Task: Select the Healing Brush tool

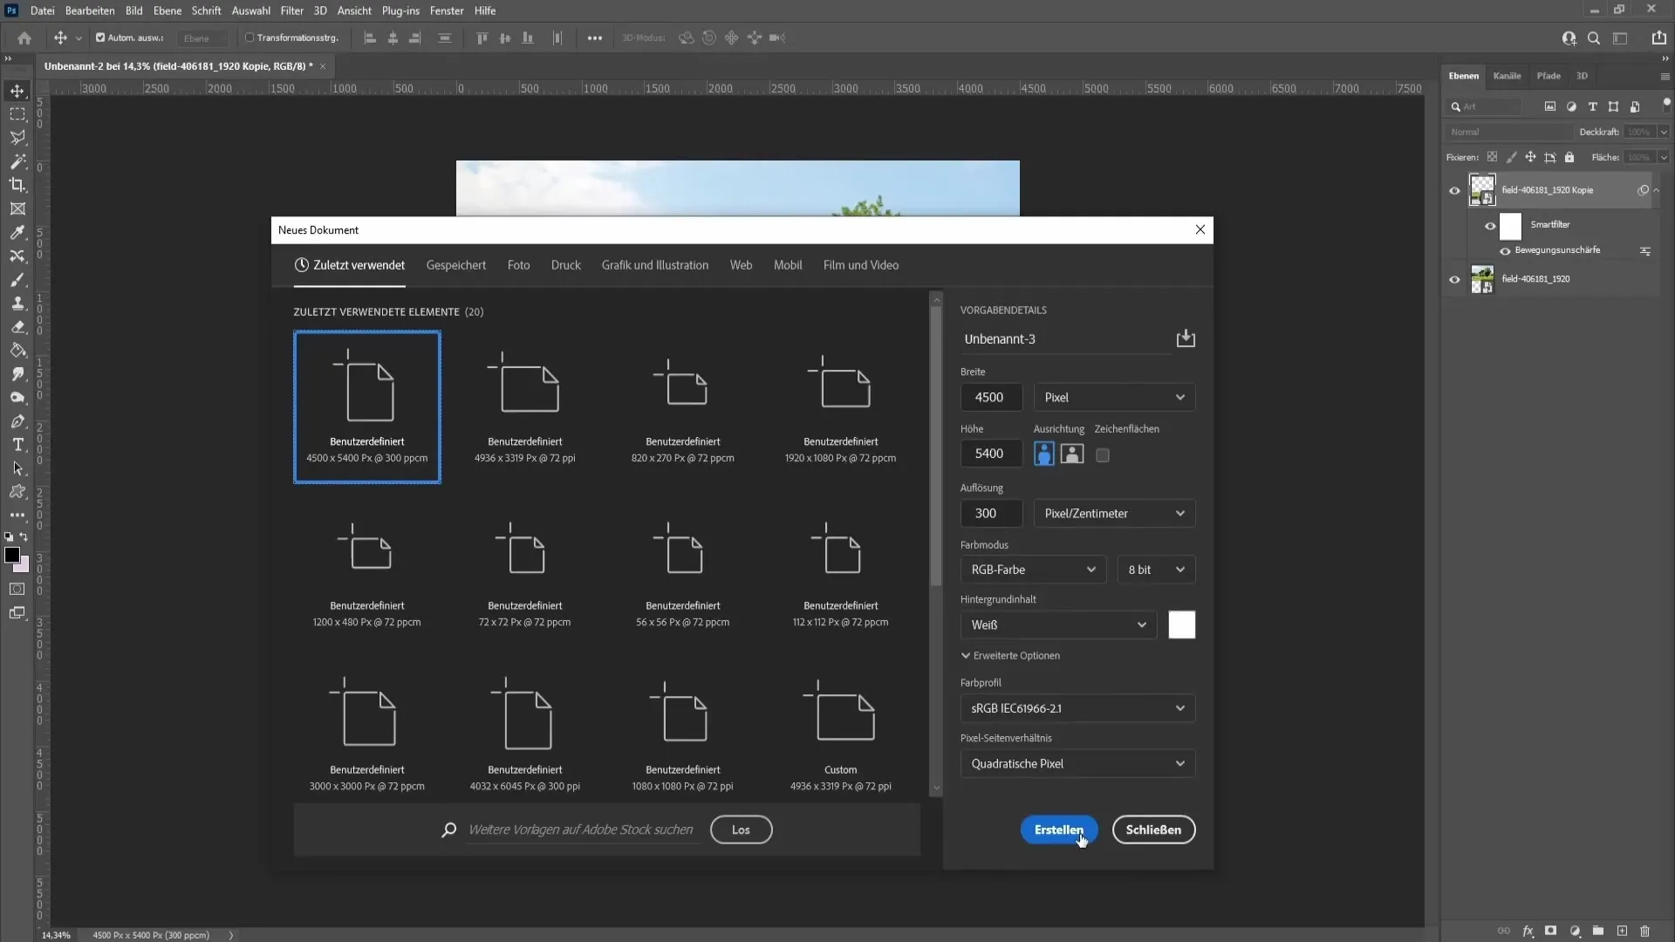Action: pos(17,256)
